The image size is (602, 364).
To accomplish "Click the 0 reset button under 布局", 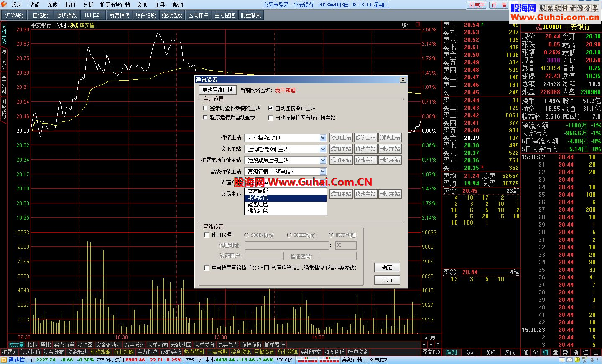I will click(438, 345).
